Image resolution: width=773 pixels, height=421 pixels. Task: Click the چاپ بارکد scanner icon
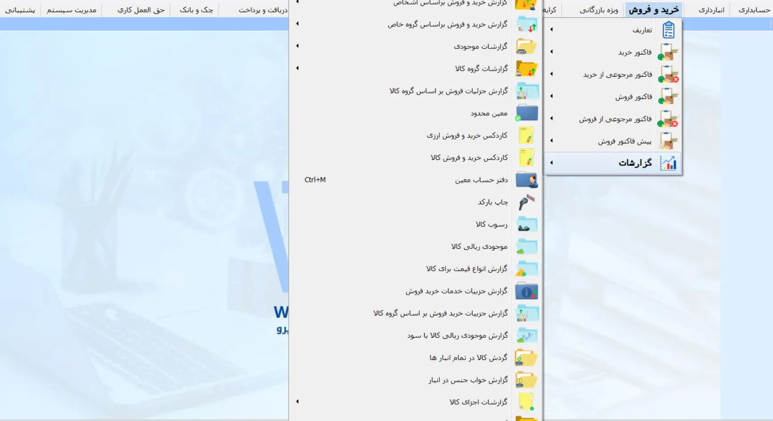point(526,202)
